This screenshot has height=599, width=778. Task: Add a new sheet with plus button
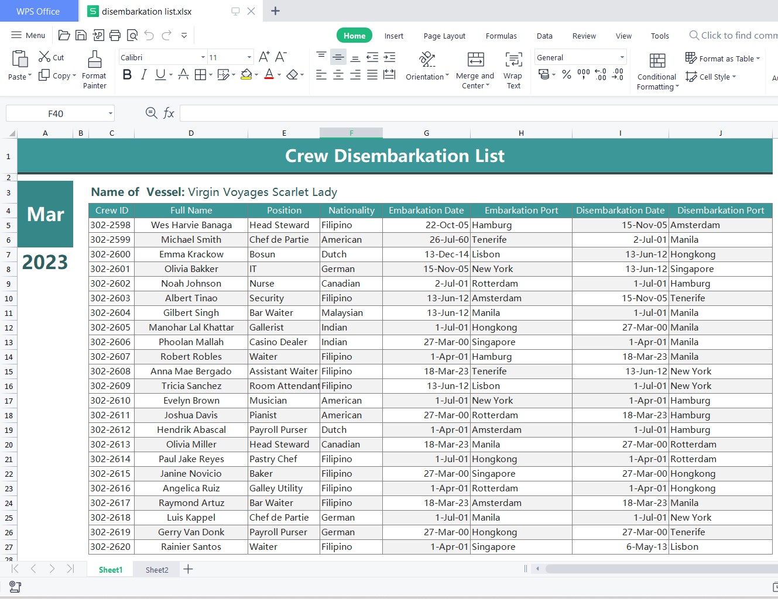[x=188, y=569]
